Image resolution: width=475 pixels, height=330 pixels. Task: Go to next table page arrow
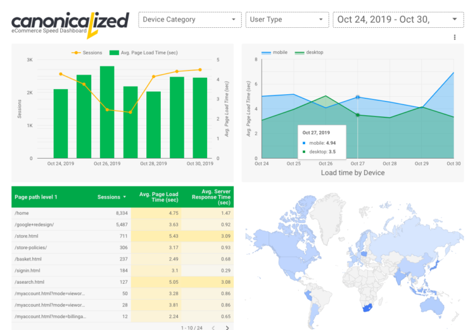click(227, 327)
